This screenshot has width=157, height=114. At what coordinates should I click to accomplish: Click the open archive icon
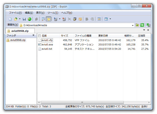tap(16, 19)
